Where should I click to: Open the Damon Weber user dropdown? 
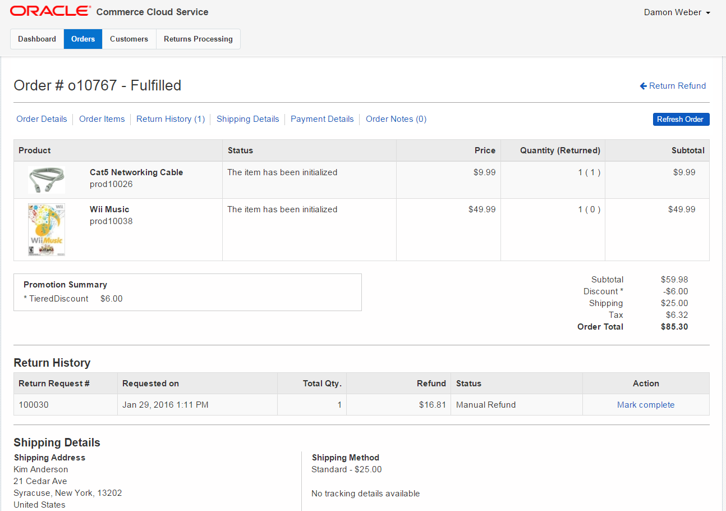(677, 12)
